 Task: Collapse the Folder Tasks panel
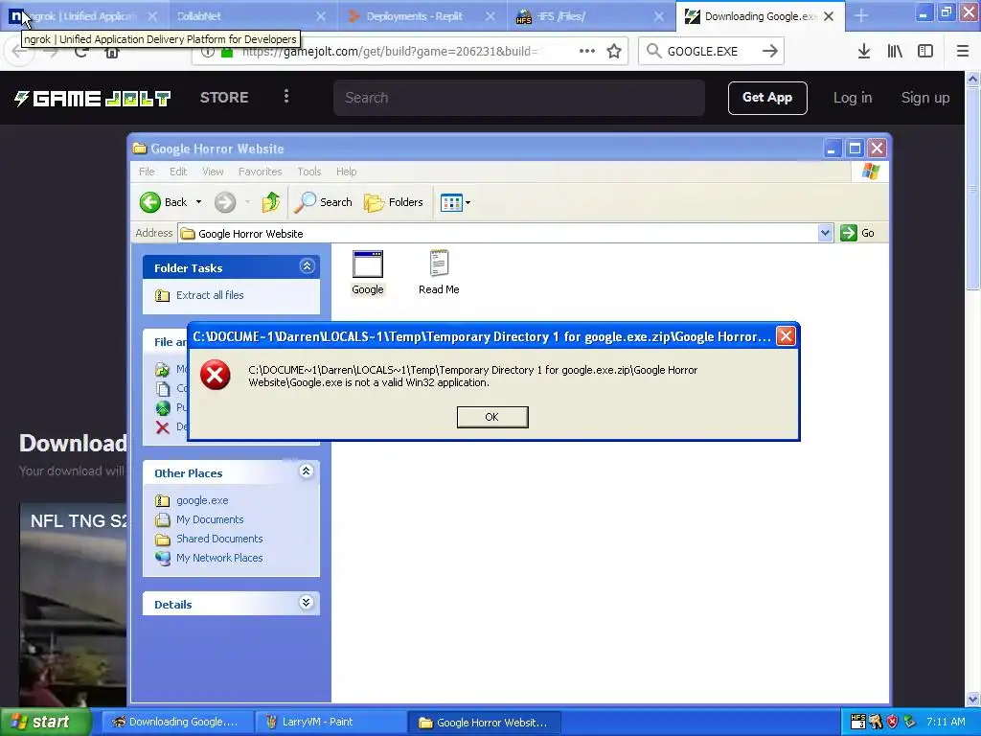[x=307, y=266]
